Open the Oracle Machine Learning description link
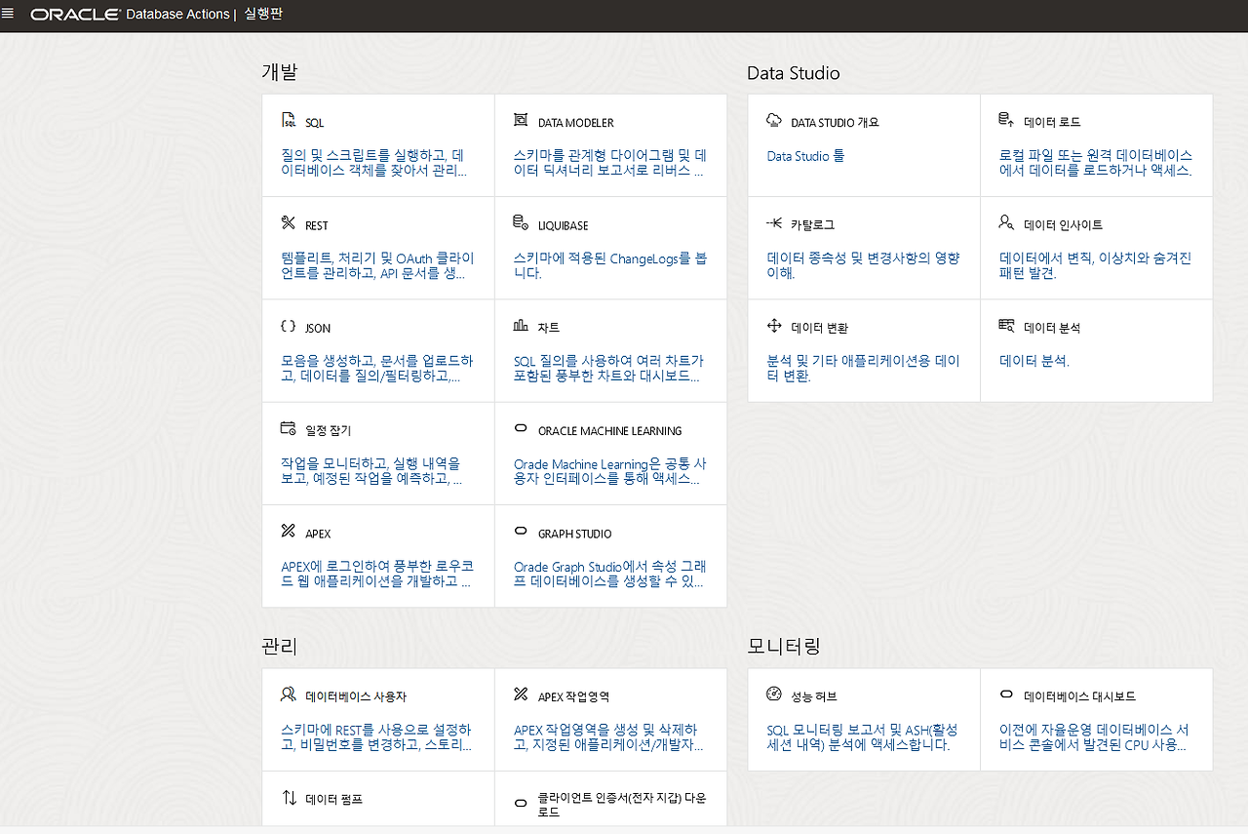 click(x=610, y=472)
